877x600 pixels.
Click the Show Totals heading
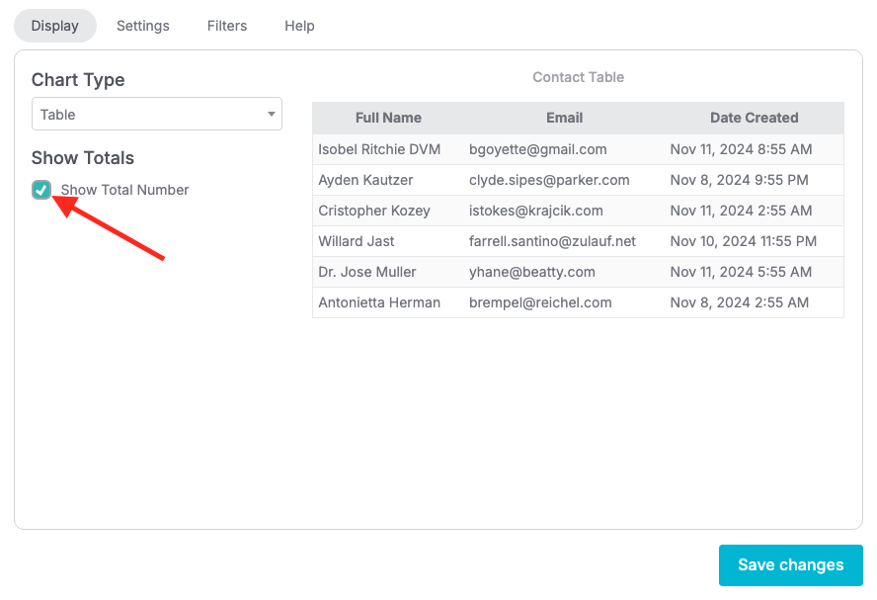coord(83,158)
